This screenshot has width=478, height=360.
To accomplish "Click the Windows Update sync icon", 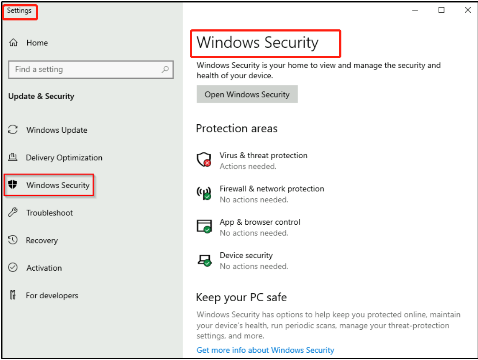I will (13, 130).
